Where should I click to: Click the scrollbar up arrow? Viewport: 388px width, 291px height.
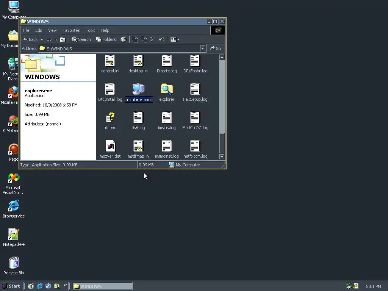pyautogui.click(x=222, y=57)
